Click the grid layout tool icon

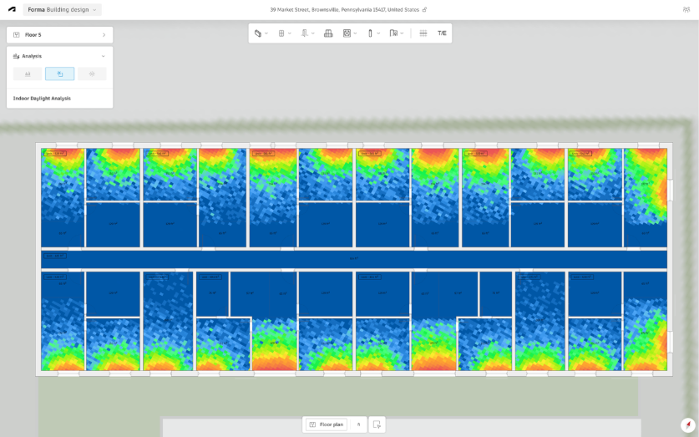click(x=281, y=33)
